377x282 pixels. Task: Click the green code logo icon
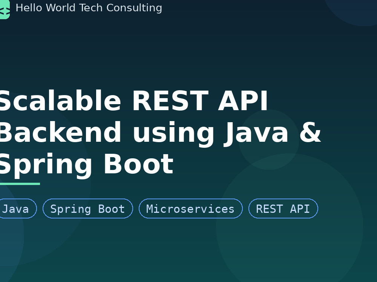pyautogui.click(x=5, y=9)
